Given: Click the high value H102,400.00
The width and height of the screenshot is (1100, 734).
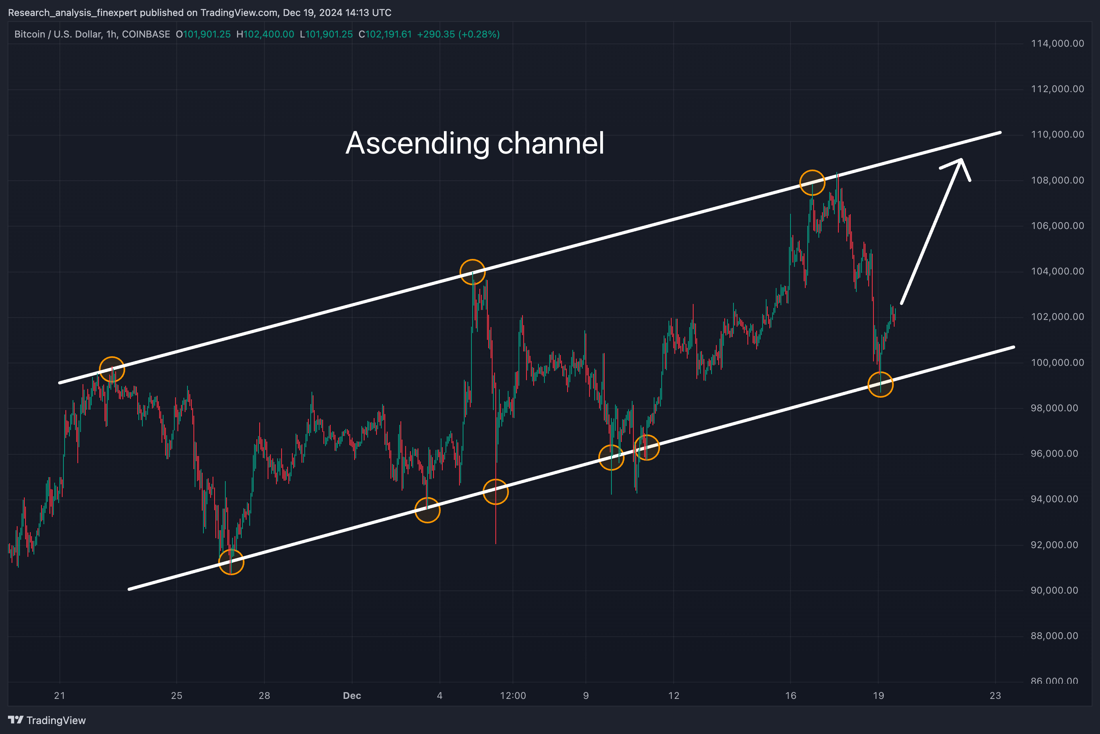Looking at the screenshot, I should (x=265, y=34).
